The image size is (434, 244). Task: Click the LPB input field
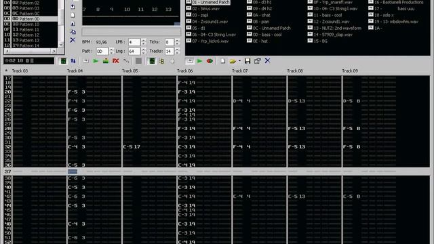point(134,42)
